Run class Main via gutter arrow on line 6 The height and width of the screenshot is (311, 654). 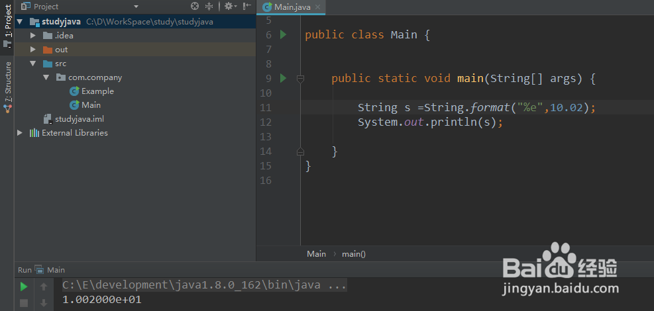click(x=283, y=34)
